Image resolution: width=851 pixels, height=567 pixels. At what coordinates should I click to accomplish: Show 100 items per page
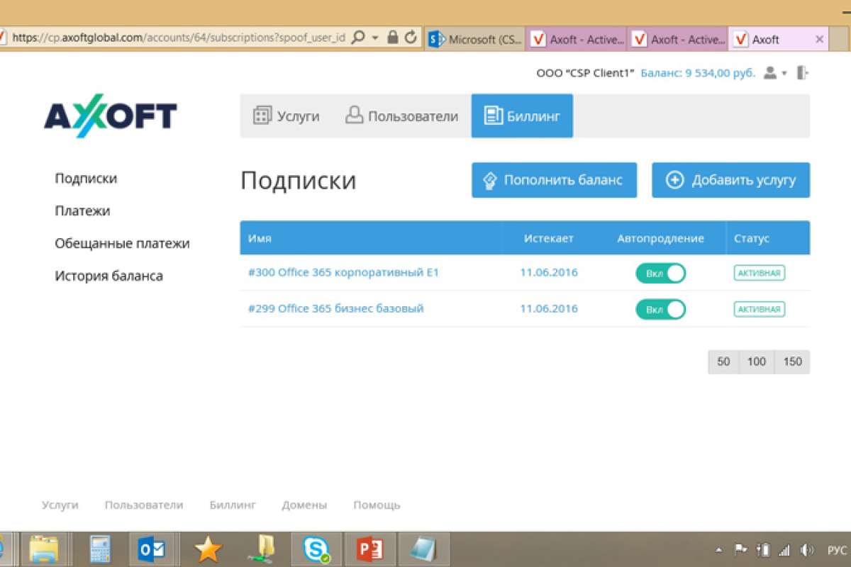757,361
